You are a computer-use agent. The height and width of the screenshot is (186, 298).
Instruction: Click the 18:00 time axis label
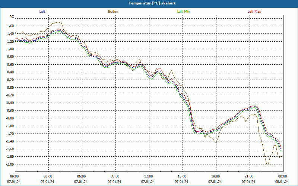pyautogui.click(x=216, y=176)
